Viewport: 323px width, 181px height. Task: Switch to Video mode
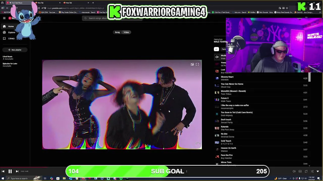coord(126,32)
